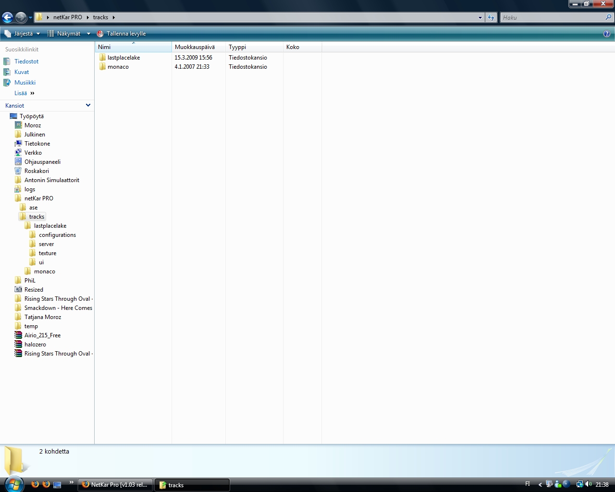This screenshot has height=492, width=615.
Task: Sort by the Koko column header
Action: tap(302, 47)
